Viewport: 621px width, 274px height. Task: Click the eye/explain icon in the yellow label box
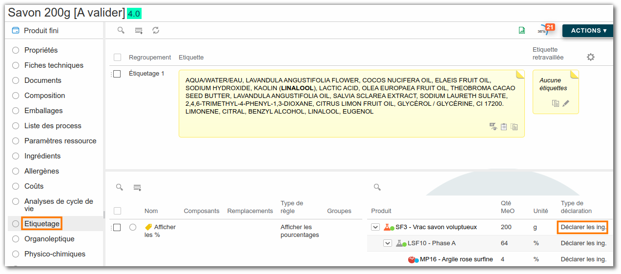click(x=494, y=127)
